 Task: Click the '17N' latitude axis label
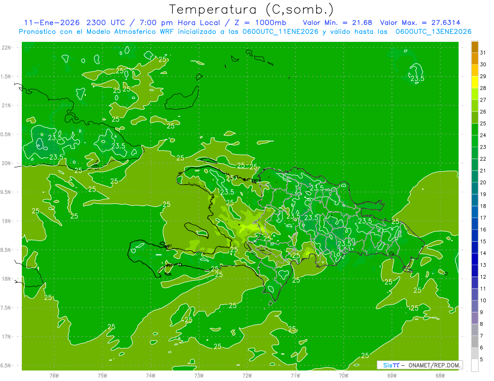click(7, 337)
